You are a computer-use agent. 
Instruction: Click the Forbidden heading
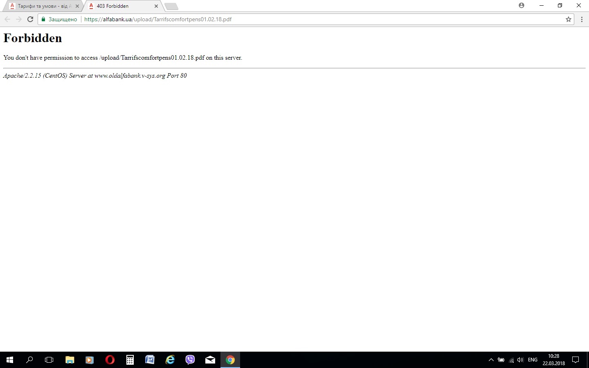pos(33,38)
